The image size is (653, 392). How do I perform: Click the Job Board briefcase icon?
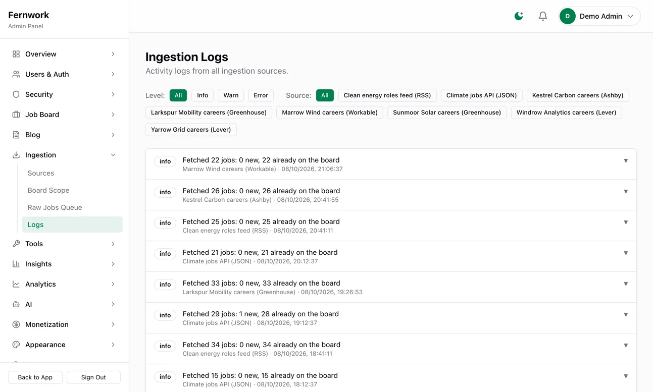[x=16, y=115]
